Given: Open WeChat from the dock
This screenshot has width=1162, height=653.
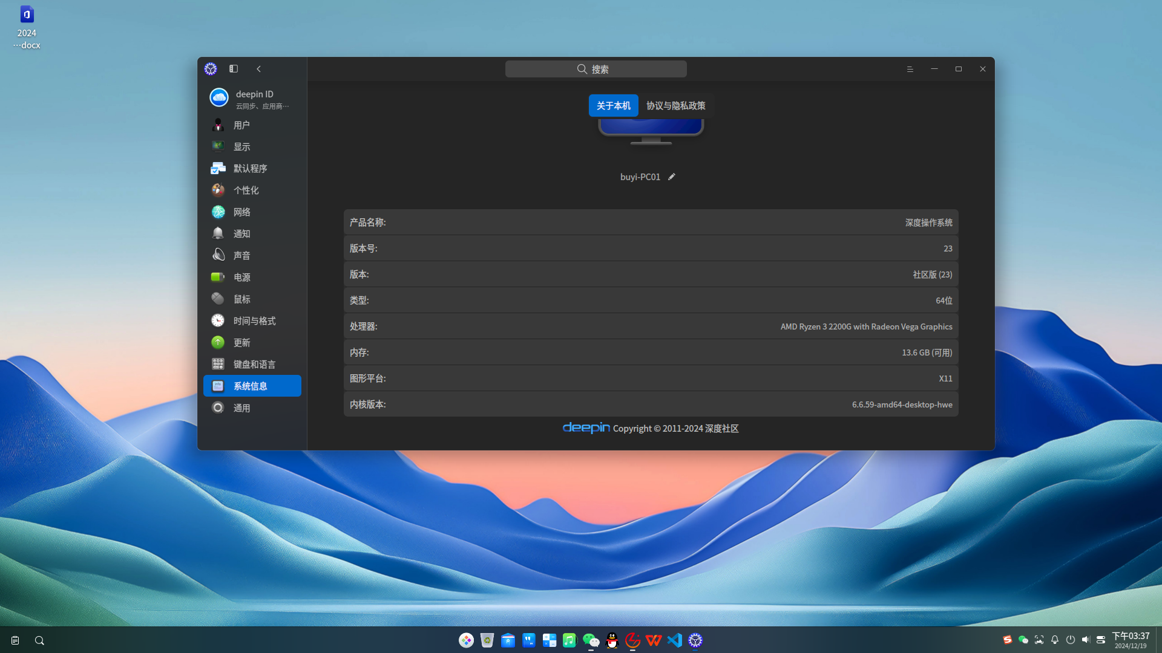Looking at the screenshot, I should point(591,640).
